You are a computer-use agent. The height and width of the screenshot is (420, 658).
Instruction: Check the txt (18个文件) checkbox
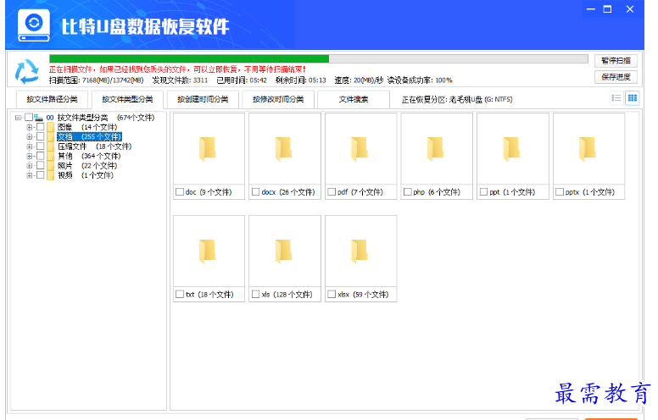coord(180,294)
